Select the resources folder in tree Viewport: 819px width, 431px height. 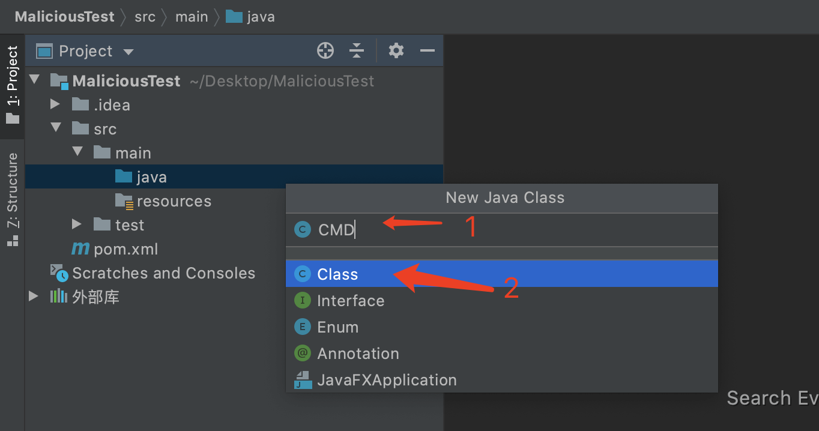pos(174,201)
